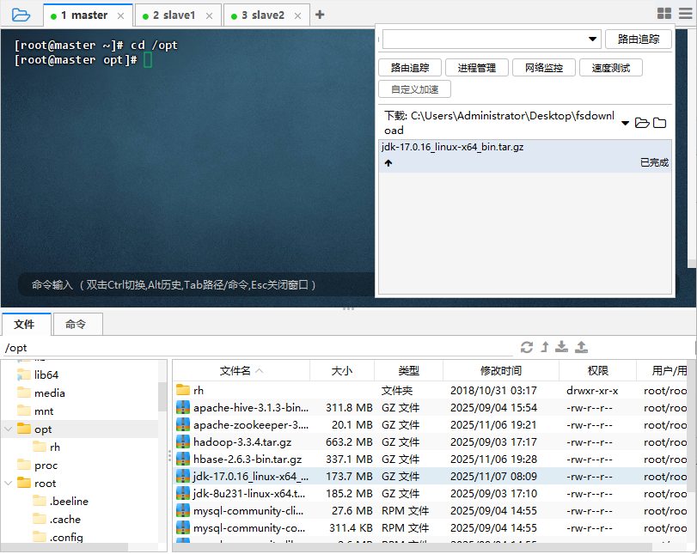
Task: Click the apache-zookeeper archive icon
Action: [x=183, y=424]
